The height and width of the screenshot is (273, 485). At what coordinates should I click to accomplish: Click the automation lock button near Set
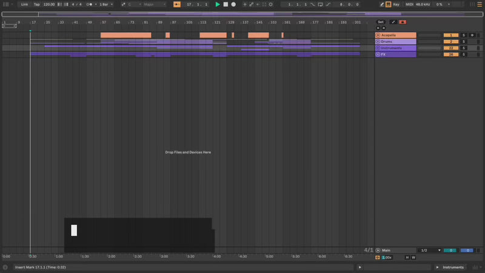coord(403,22)
